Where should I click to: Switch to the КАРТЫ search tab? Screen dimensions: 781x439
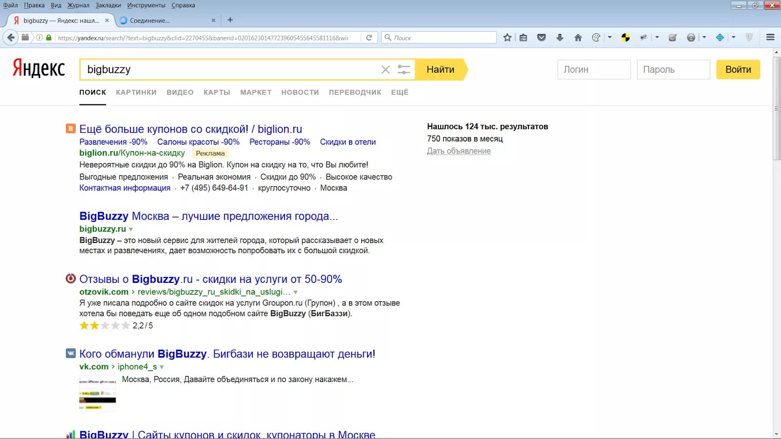tap(217, 92)
